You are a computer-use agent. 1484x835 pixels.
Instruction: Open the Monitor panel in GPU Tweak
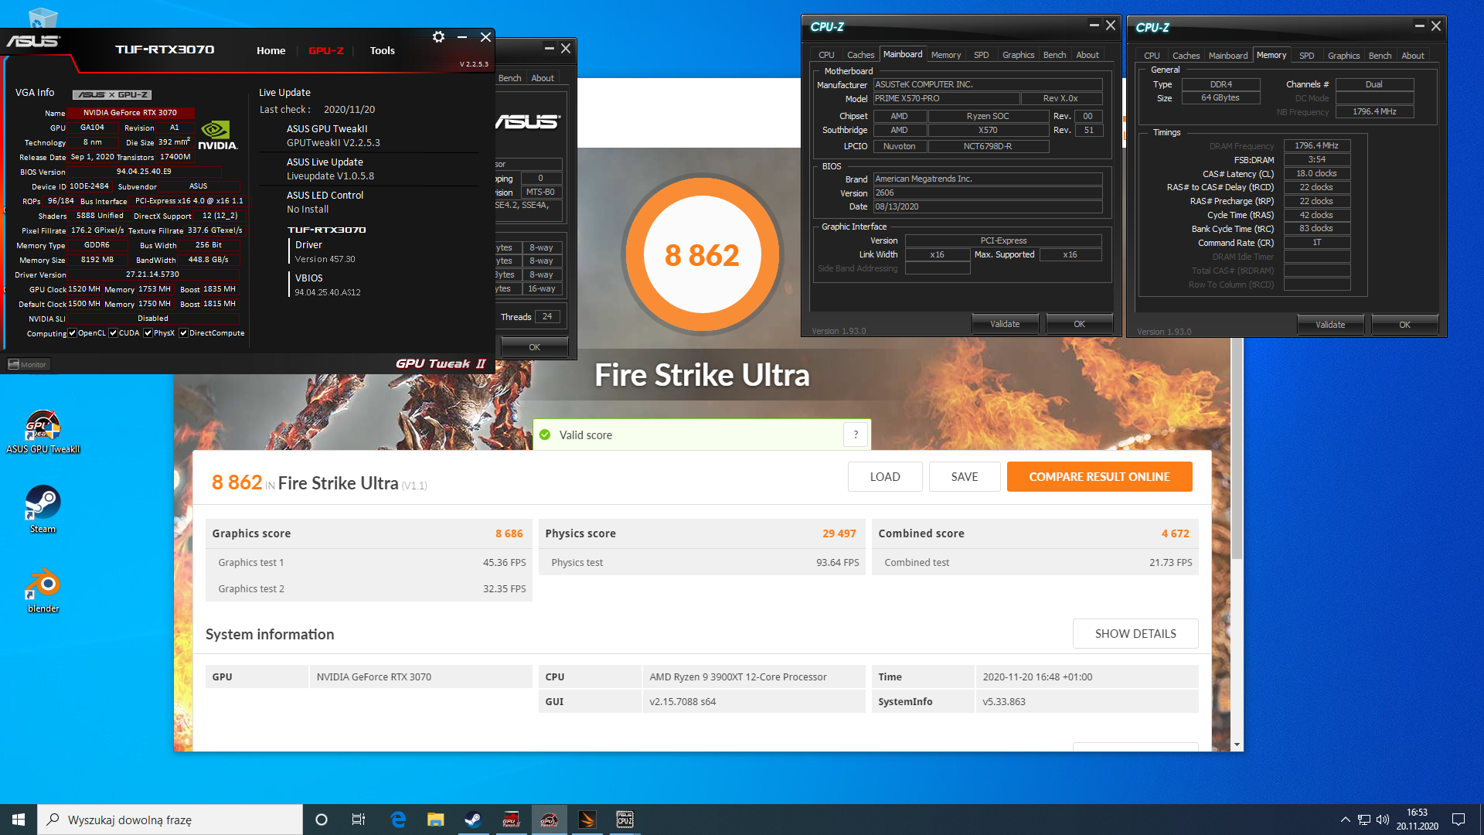pos(28,364)
